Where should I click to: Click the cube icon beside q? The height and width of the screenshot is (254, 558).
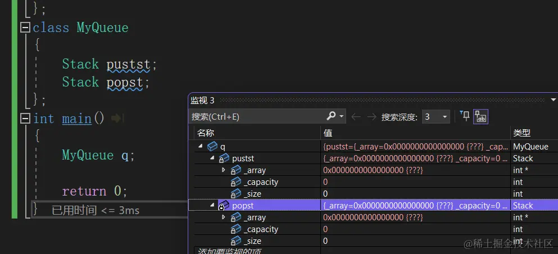[212, 146]
